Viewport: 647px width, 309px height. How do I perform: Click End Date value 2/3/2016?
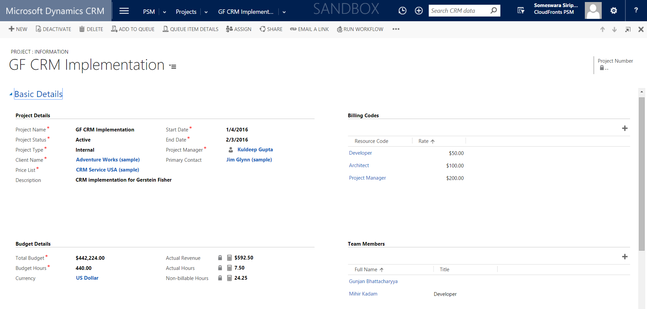tap(237, 140)
